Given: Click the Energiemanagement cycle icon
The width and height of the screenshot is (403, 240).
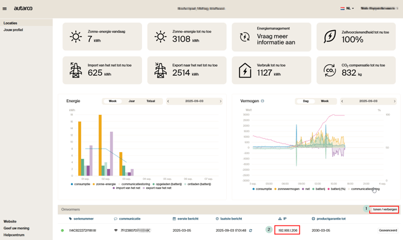Looking at the screenshot, I should pos(245,37).
